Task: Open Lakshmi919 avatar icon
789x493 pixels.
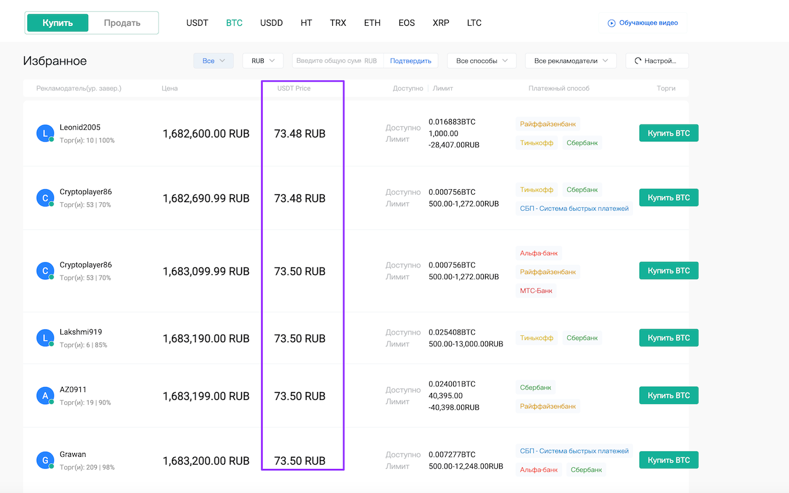Action: coord(45,338)
